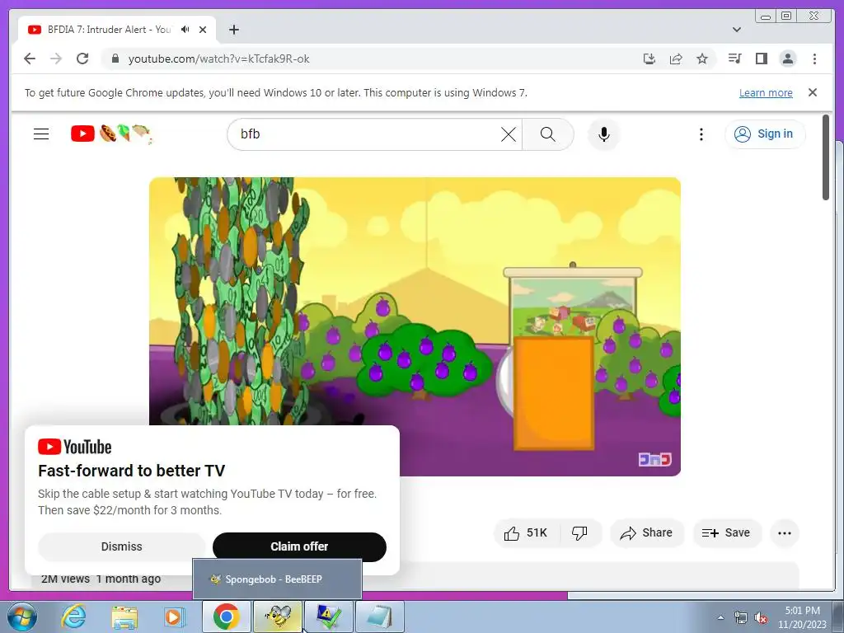The image size is (844, 633).
Task: Like the video with 51K likes
Action: coord(526,533)
